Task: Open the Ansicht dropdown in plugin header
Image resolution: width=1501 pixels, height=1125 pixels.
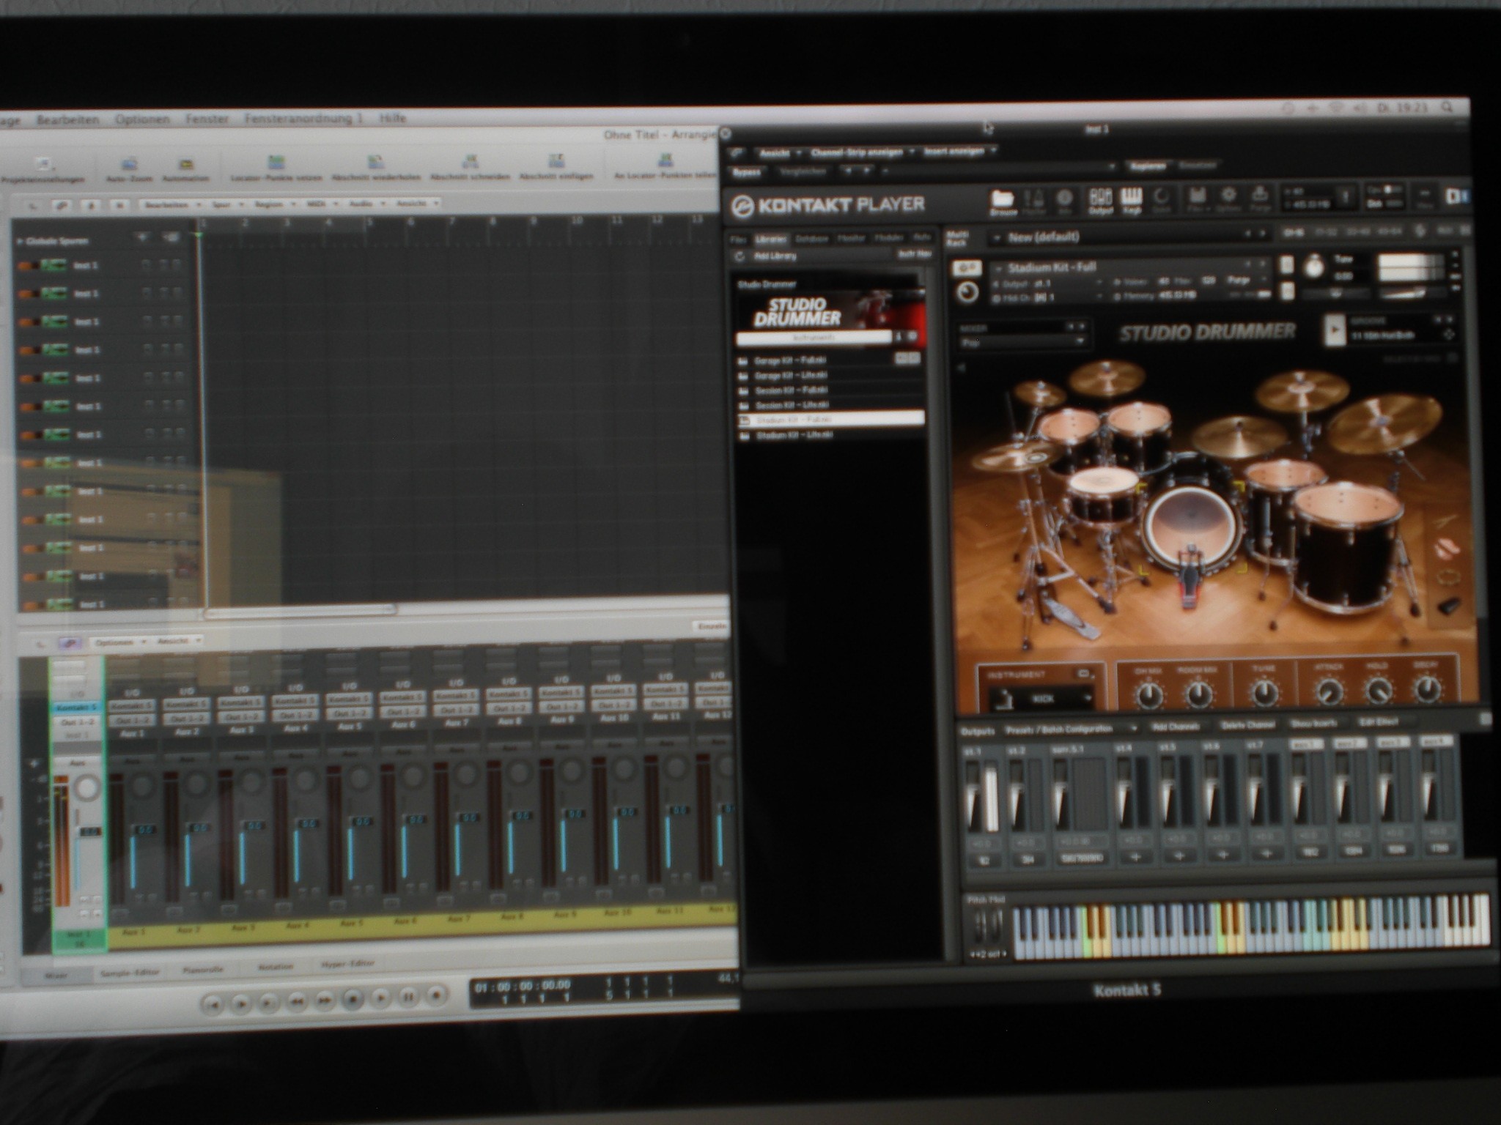Action: click(778, 153)
